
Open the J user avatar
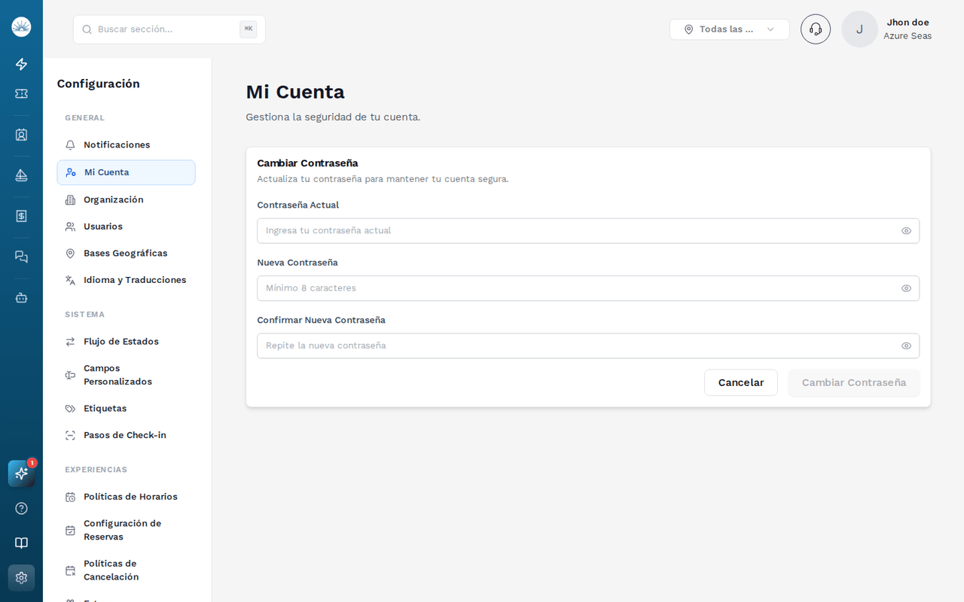859,29
